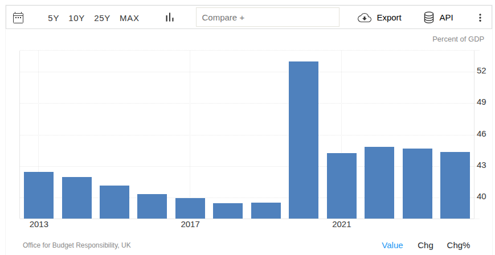Select the 25Y time range

point(102,18)
